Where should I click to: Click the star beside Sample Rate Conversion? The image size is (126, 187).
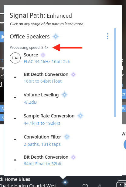[80, 116]
